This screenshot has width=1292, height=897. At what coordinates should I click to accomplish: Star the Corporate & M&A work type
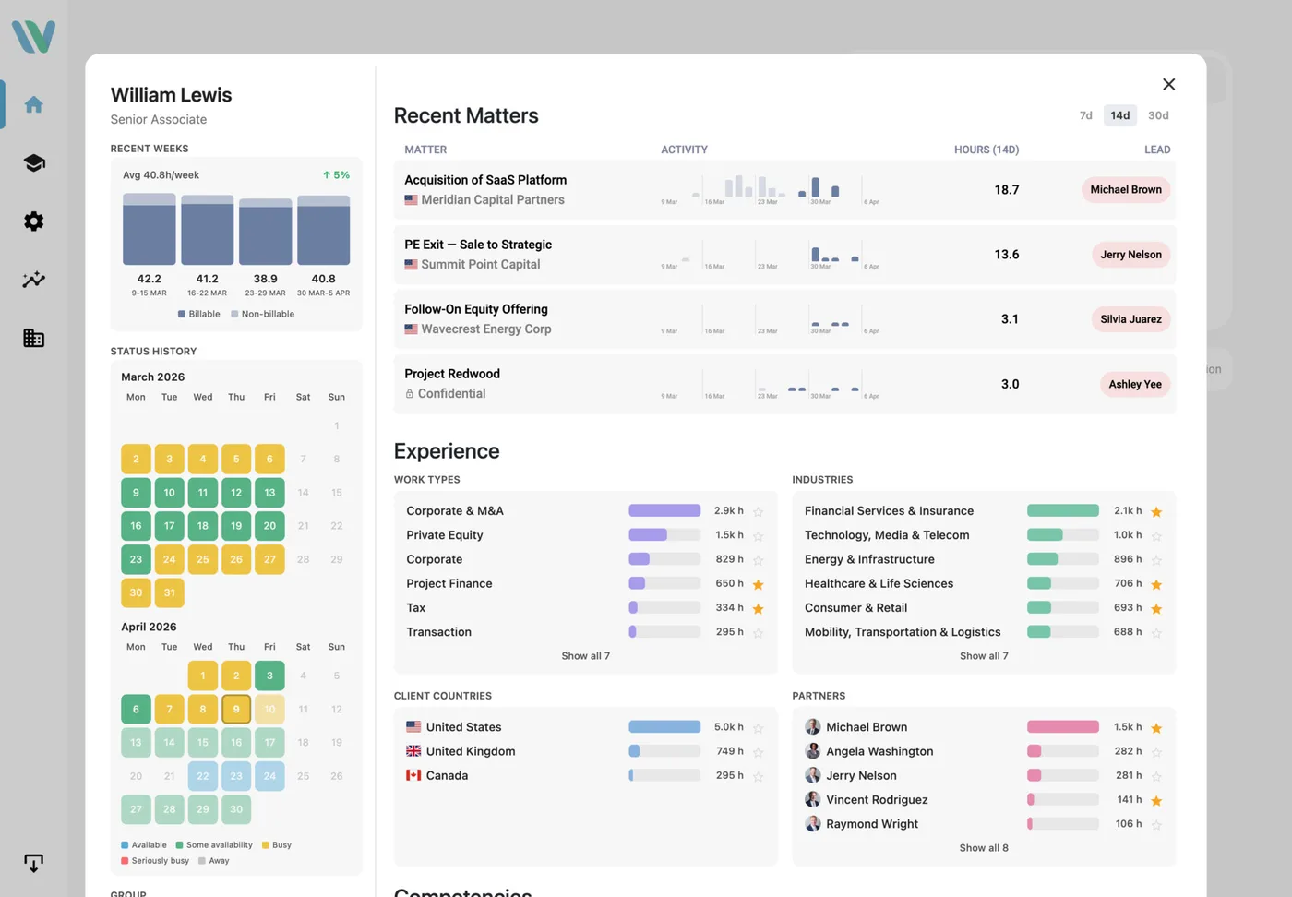pos(758,511)
